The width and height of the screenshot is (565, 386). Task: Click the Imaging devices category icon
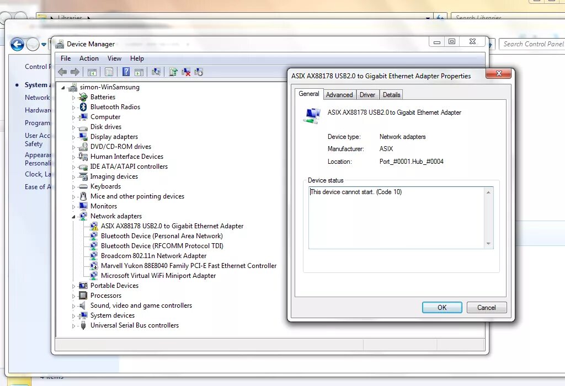pyautogui.click(x=83, y=176)
